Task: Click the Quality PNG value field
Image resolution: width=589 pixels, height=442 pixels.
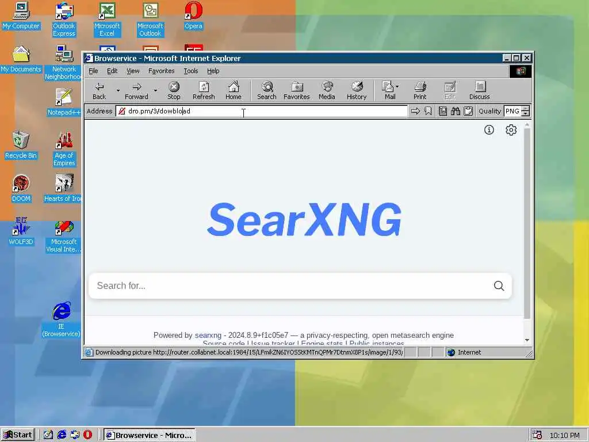Action: (512, 111)
